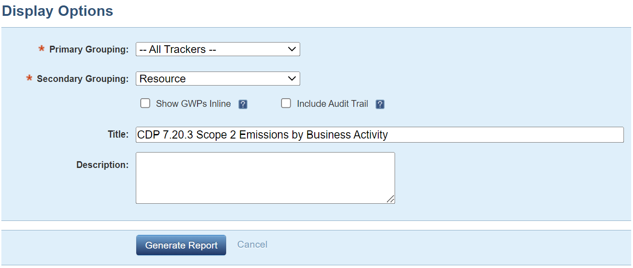Viewport: 633px width, 268px height.
Task: Click the Description field label
Action: point(103,165)
